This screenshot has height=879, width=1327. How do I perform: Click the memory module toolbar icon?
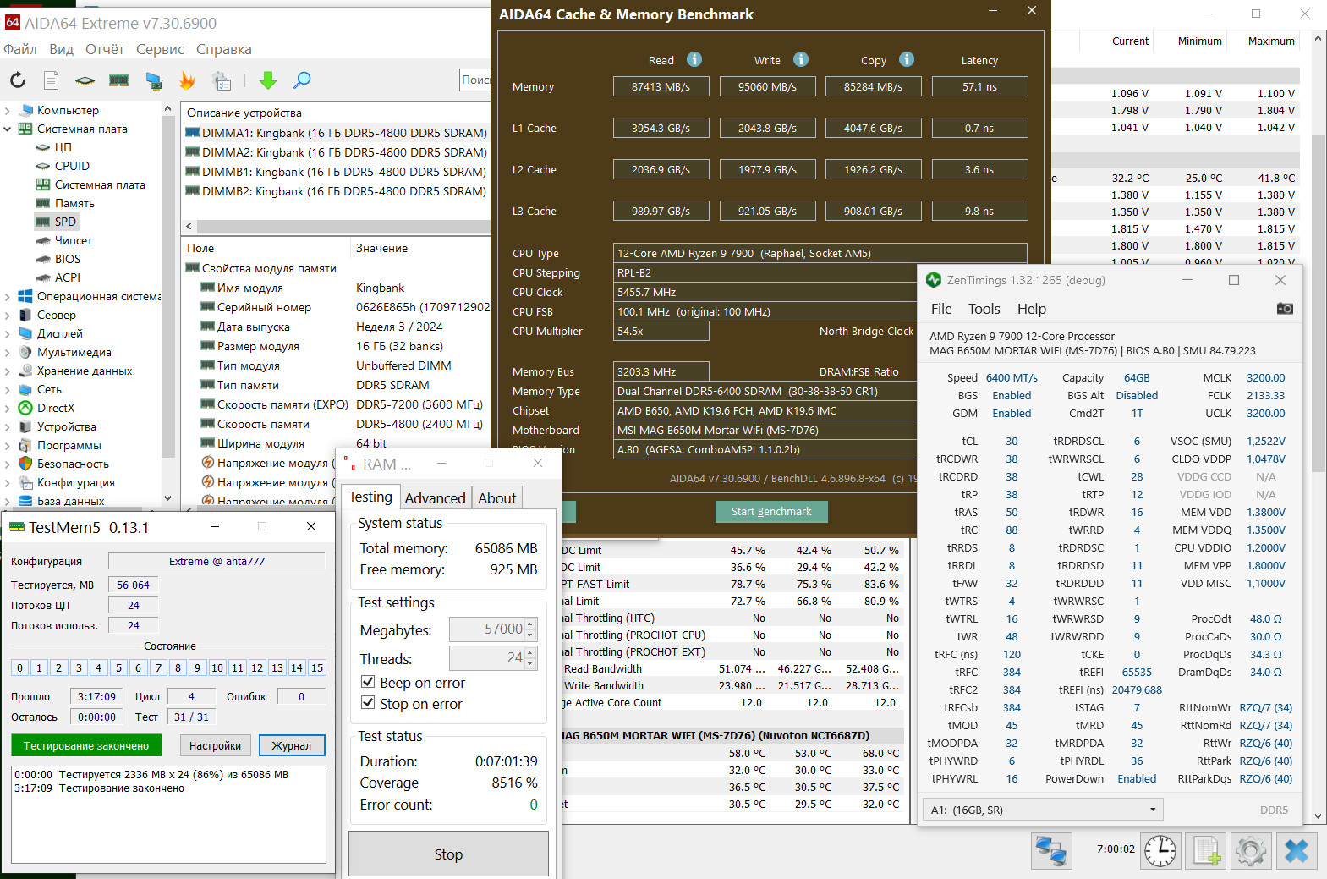119,80
